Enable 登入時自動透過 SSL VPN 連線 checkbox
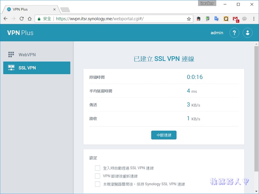 (97, 168)
